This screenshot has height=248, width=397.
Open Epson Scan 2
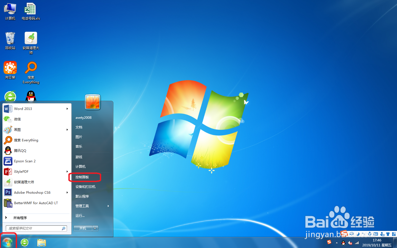tap(25, 161)
